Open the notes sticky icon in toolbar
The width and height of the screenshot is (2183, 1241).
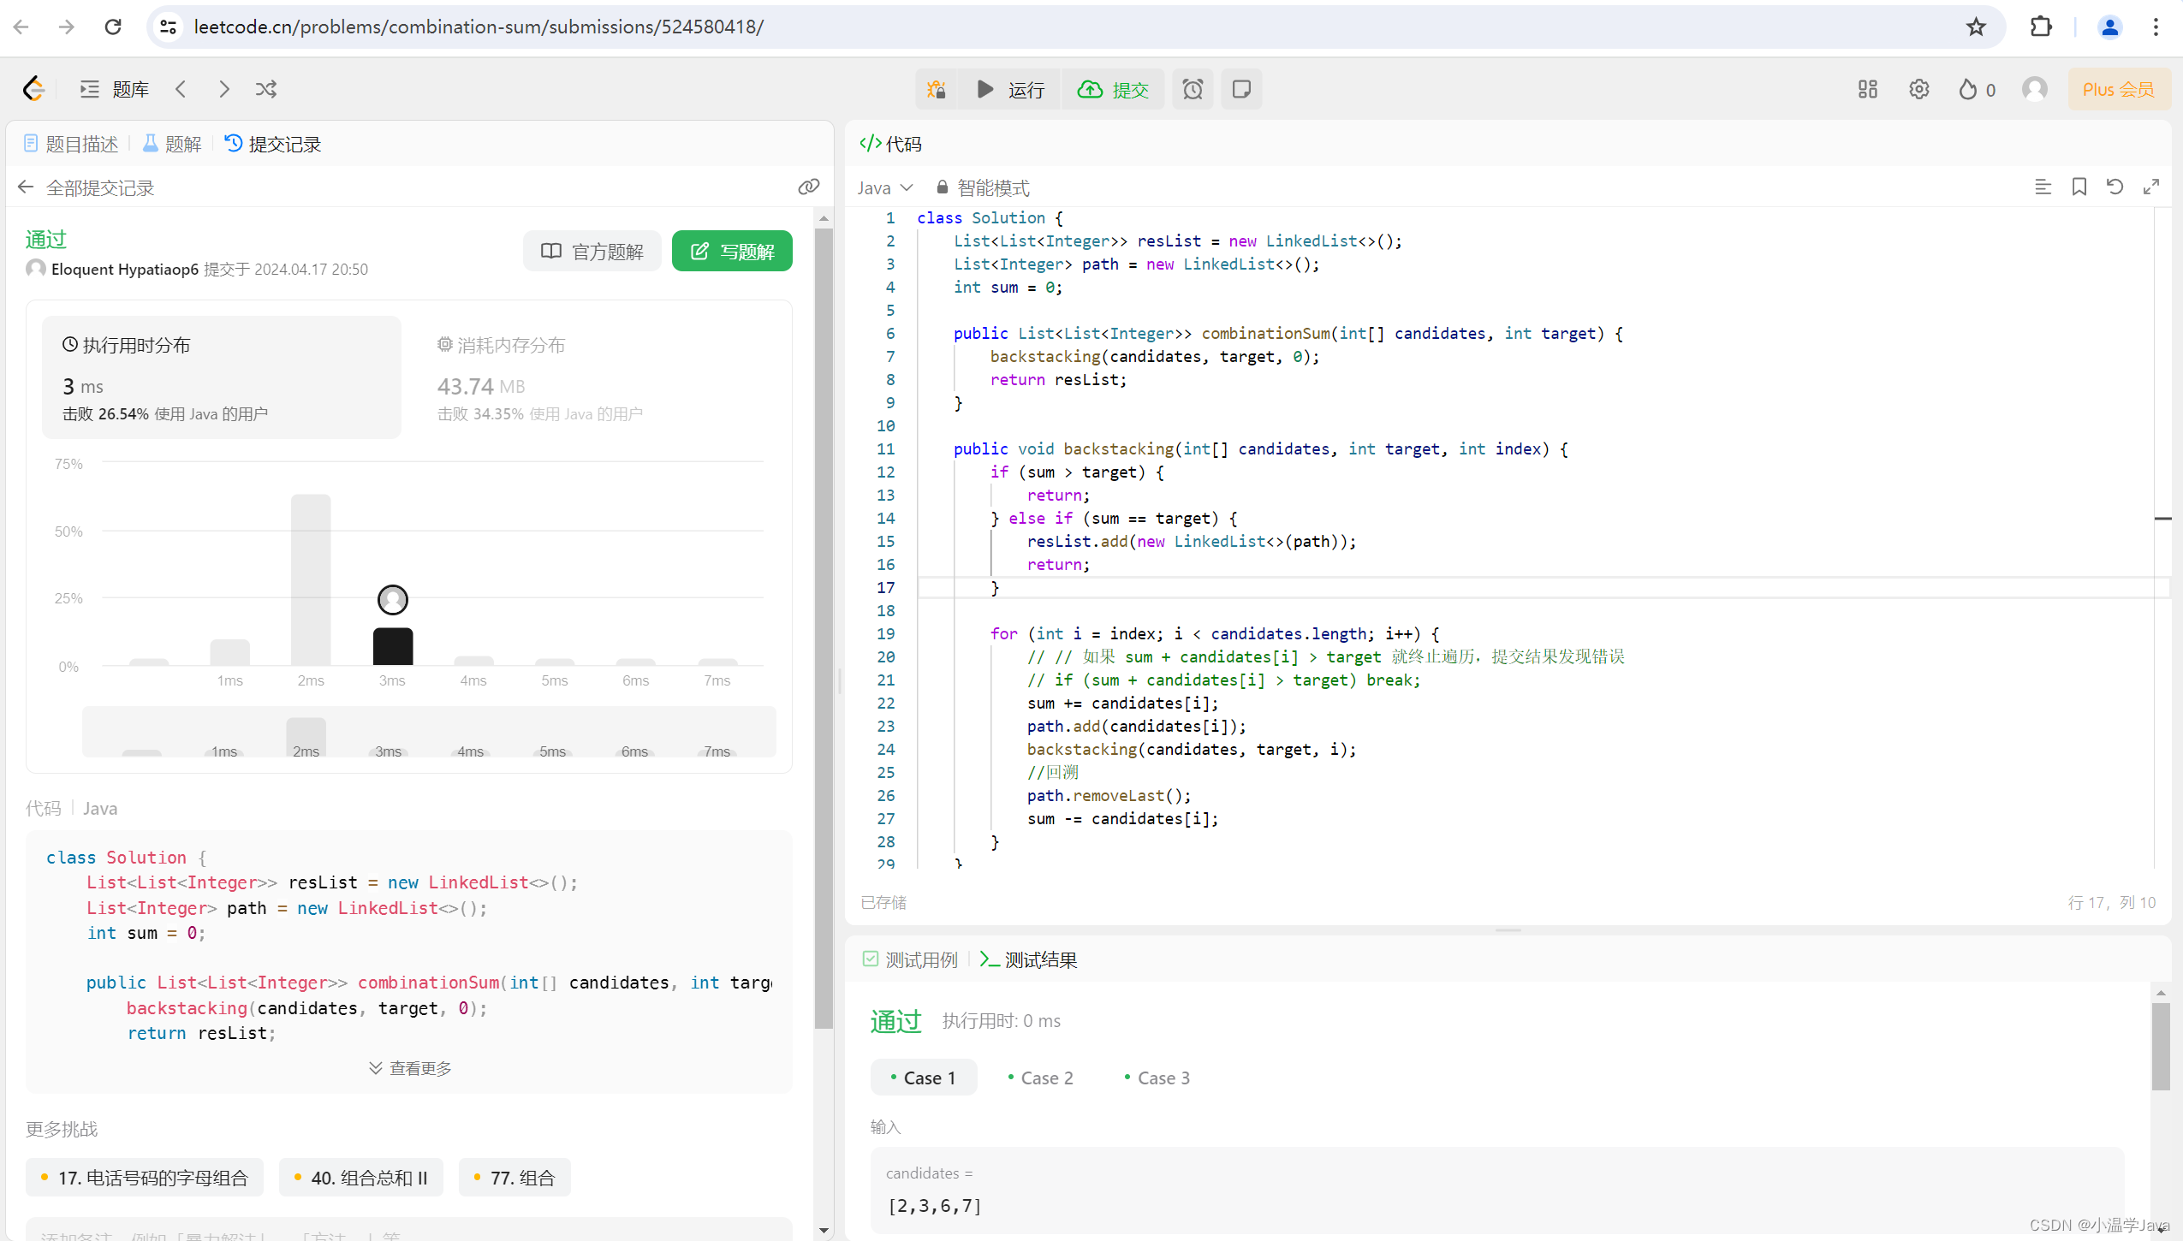tap(1241, 89)
